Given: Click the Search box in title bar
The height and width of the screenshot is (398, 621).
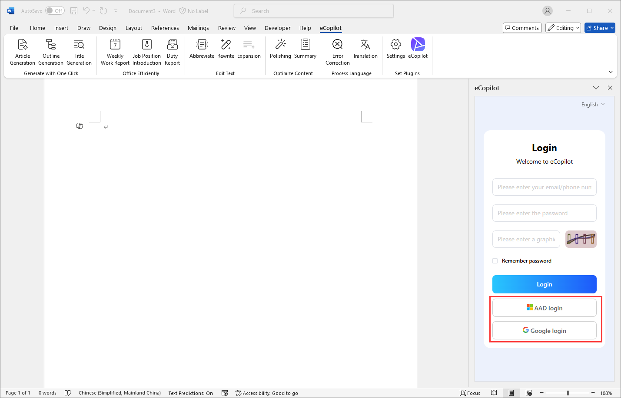Looking at the screenshot, I should coord(314,11).
